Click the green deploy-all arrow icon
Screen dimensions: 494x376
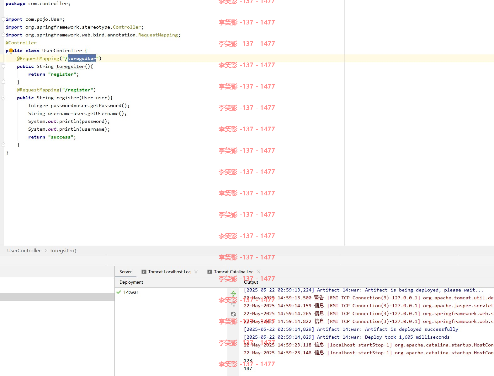tap(233, 293)
